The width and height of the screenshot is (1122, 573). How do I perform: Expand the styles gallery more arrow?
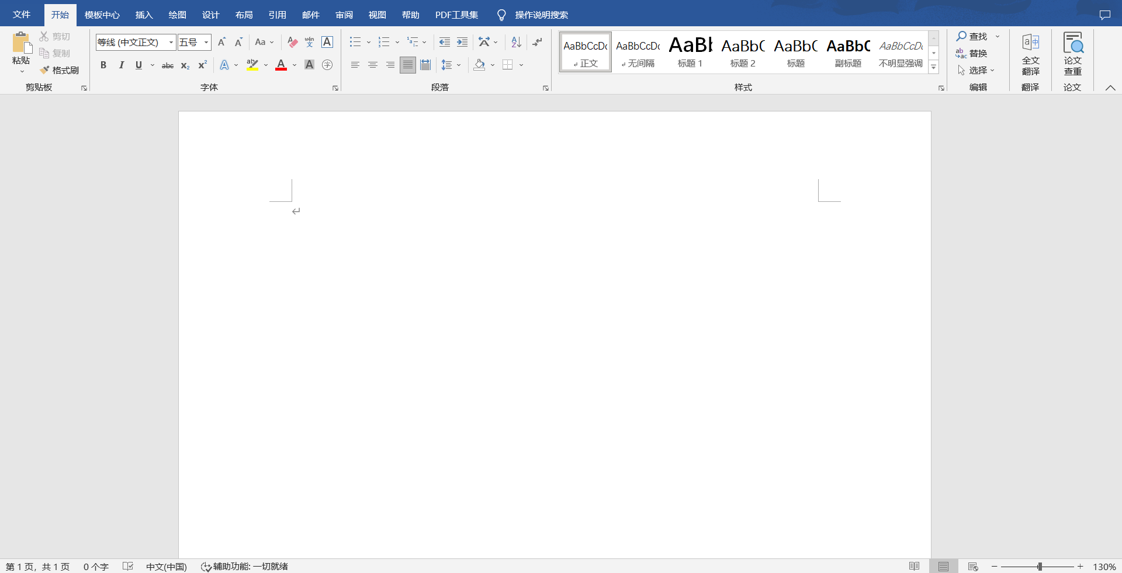(x=934, y=67)
